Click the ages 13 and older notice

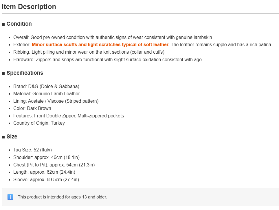point(62,197)
